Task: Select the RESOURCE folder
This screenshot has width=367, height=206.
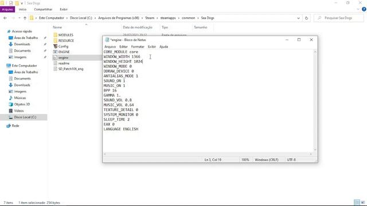Action: [66, 41]
